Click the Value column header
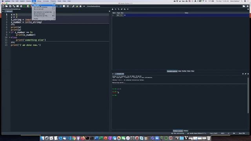 pos(186,13)
